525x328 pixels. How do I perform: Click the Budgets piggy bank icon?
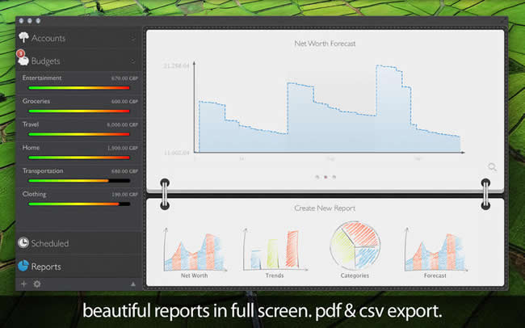23,61
